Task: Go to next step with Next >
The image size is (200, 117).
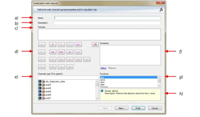Action: click(x=121, y=108)
